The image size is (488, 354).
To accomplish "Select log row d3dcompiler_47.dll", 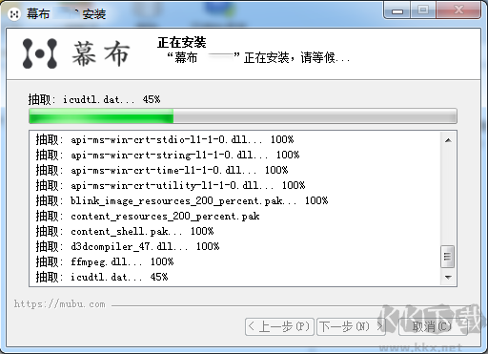I will pyautogui.click(x=128, y=246).
